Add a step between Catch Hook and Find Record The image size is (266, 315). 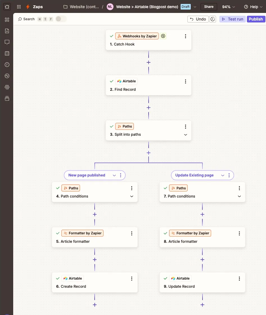[148, 62]
